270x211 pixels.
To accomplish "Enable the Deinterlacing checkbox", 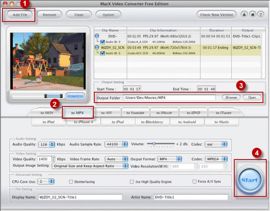I will click(71, 182).
